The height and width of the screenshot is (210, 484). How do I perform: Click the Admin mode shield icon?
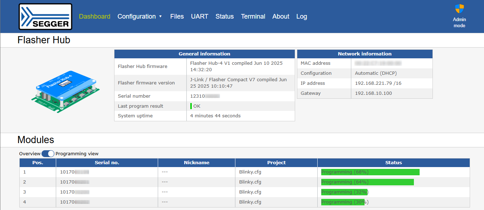coord(459,9)
